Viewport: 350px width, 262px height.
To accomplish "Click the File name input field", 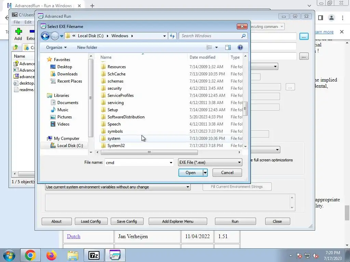I will click(x=137, y=163).
